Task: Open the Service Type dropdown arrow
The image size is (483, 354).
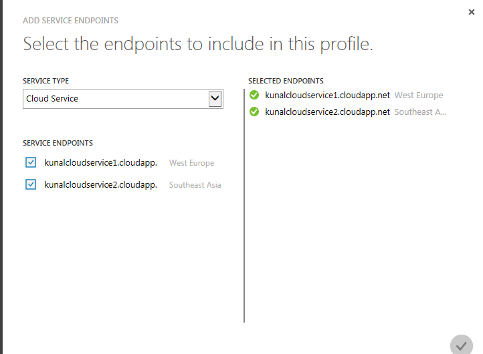Action: [x=215, y=99]
